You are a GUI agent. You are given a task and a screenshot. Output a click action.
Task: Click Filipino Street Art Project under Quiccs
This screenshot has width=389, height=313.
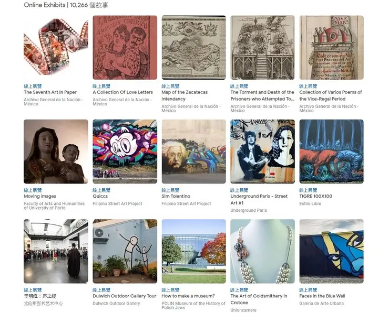pos(117,203)
